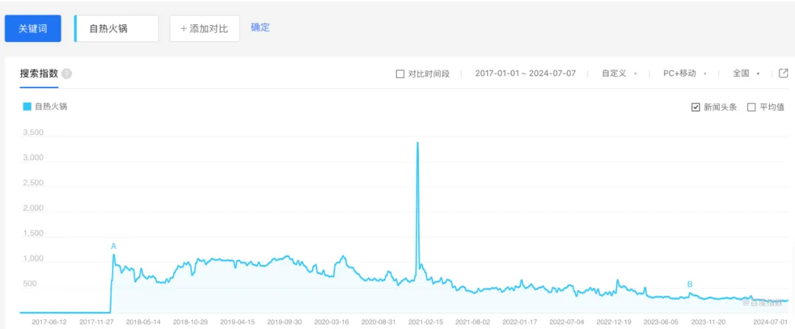
Task: Open the 2017-01-01 ~ 2024-07-07 date range picker
Action: [525, 73]
